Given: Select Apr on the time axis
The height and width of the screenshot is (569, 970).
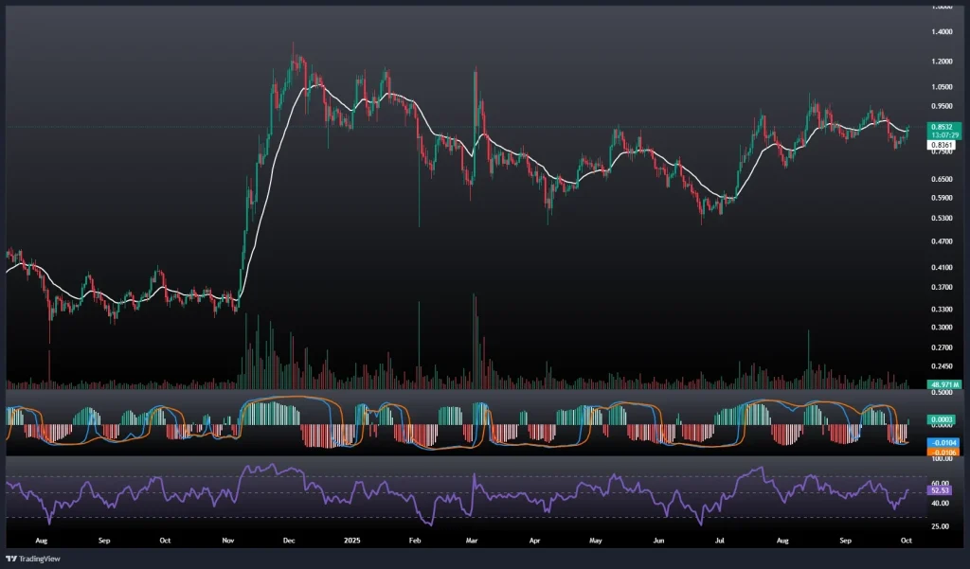Looking at the screenshot, I should [x=532, y=542].
